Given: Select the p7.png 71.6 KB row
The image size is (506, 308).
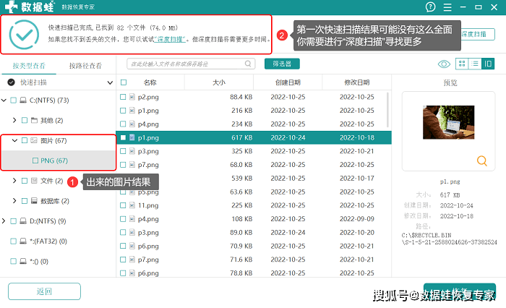Looking at the screenshot, I should point(254,260).
